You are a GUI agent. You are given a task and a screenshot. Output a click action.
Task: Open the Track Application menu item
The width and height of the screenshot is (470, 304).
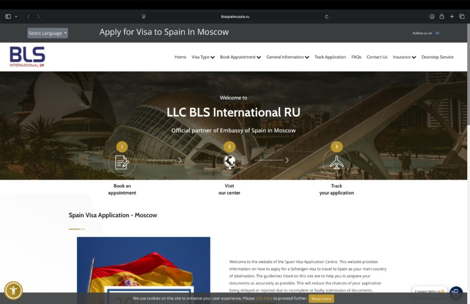pyautogui.click(x=330, y=57)
